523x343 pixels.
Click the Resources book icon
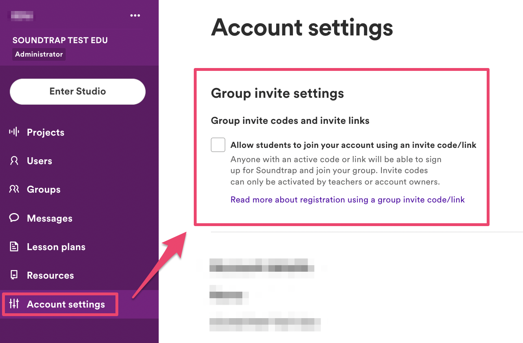(14, 275)
